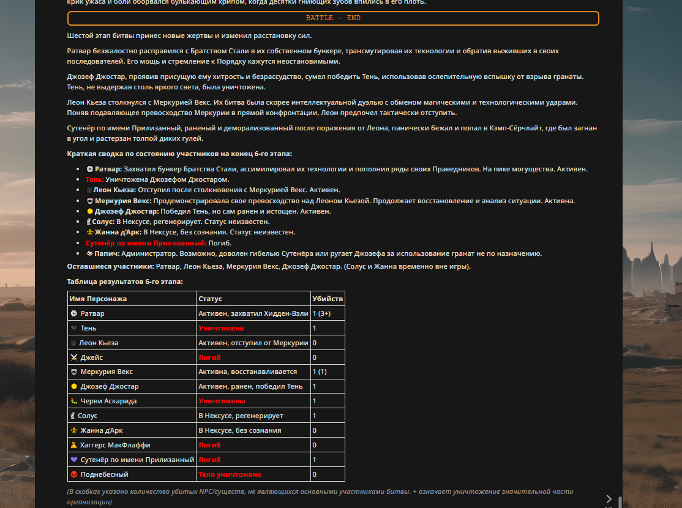Click the teddy bear icon beside Хаггерс МакФлаффи
Screen dimensions: 682x508
tap(73, 445)
